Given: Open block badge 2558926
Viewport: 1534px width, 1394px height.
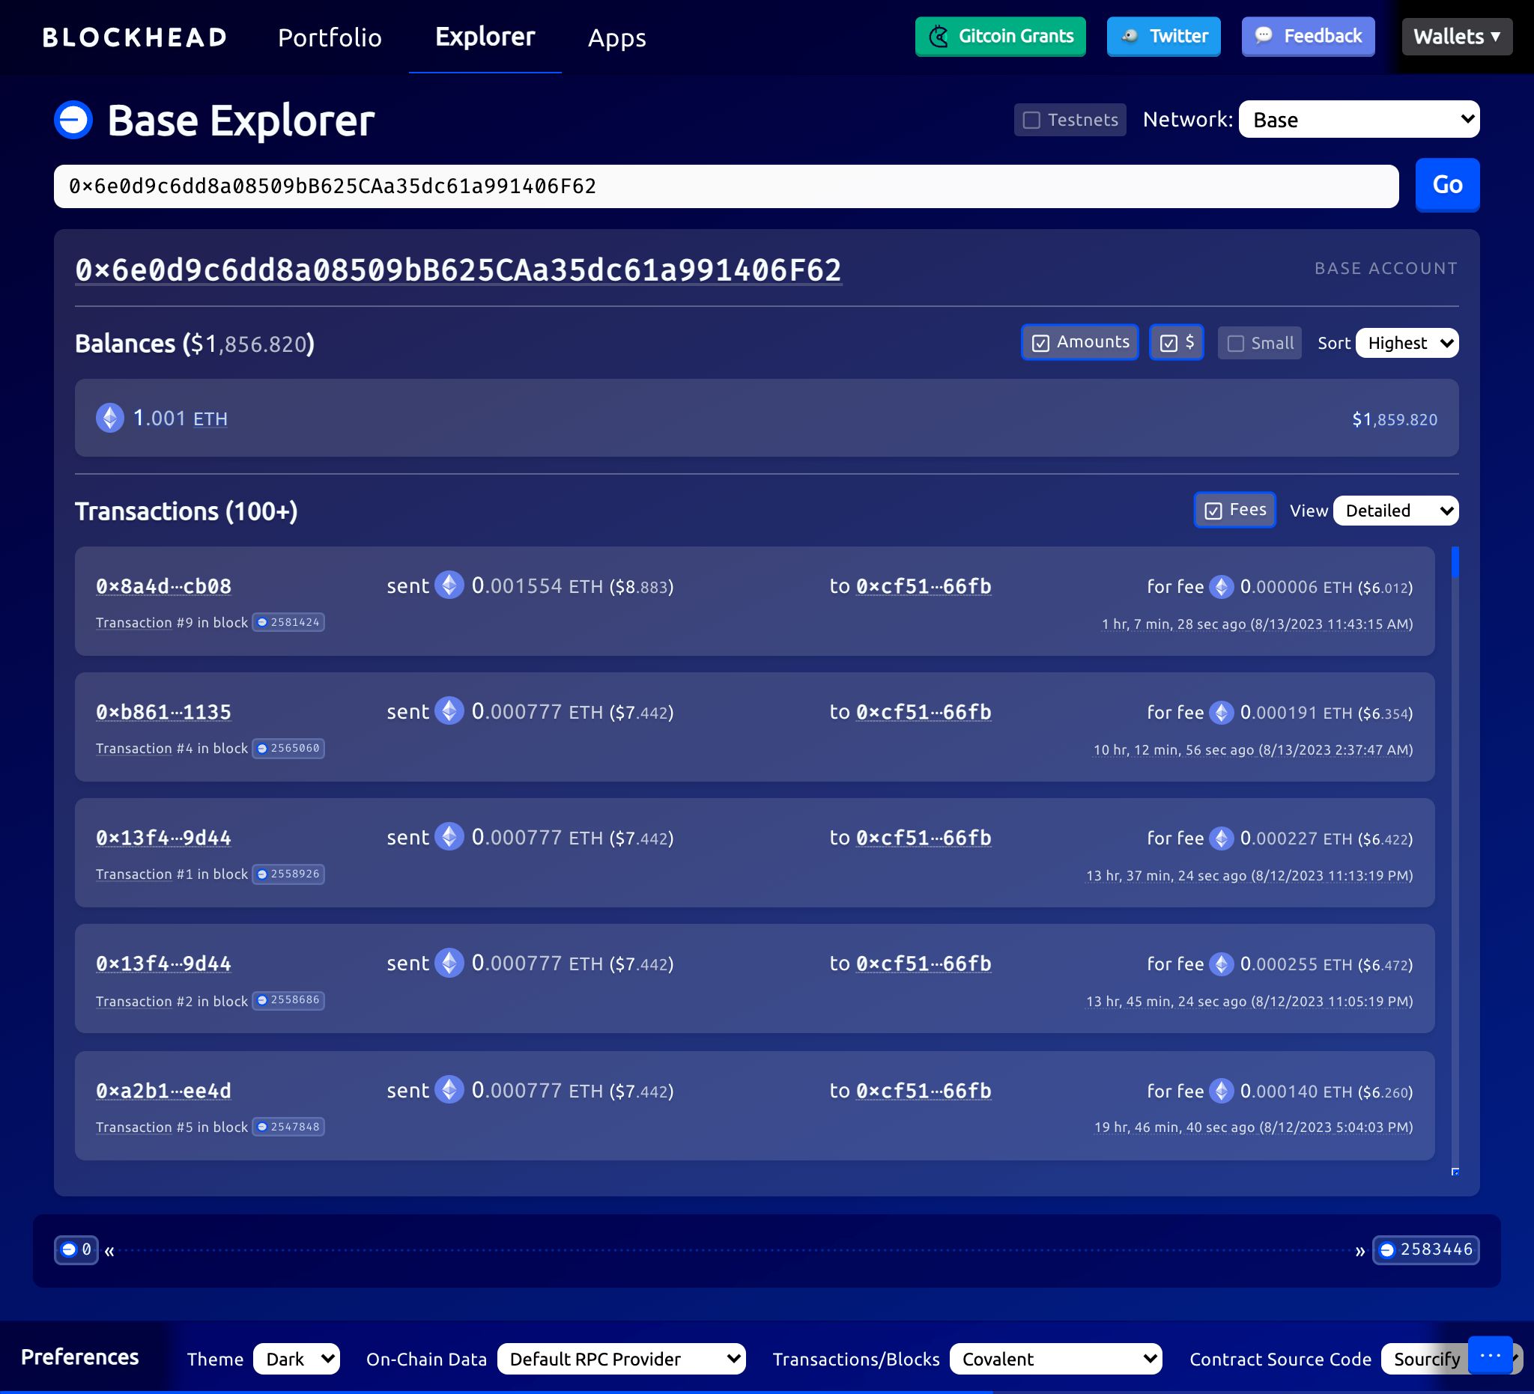Looking at the screenshot, I should click(288, 874).
